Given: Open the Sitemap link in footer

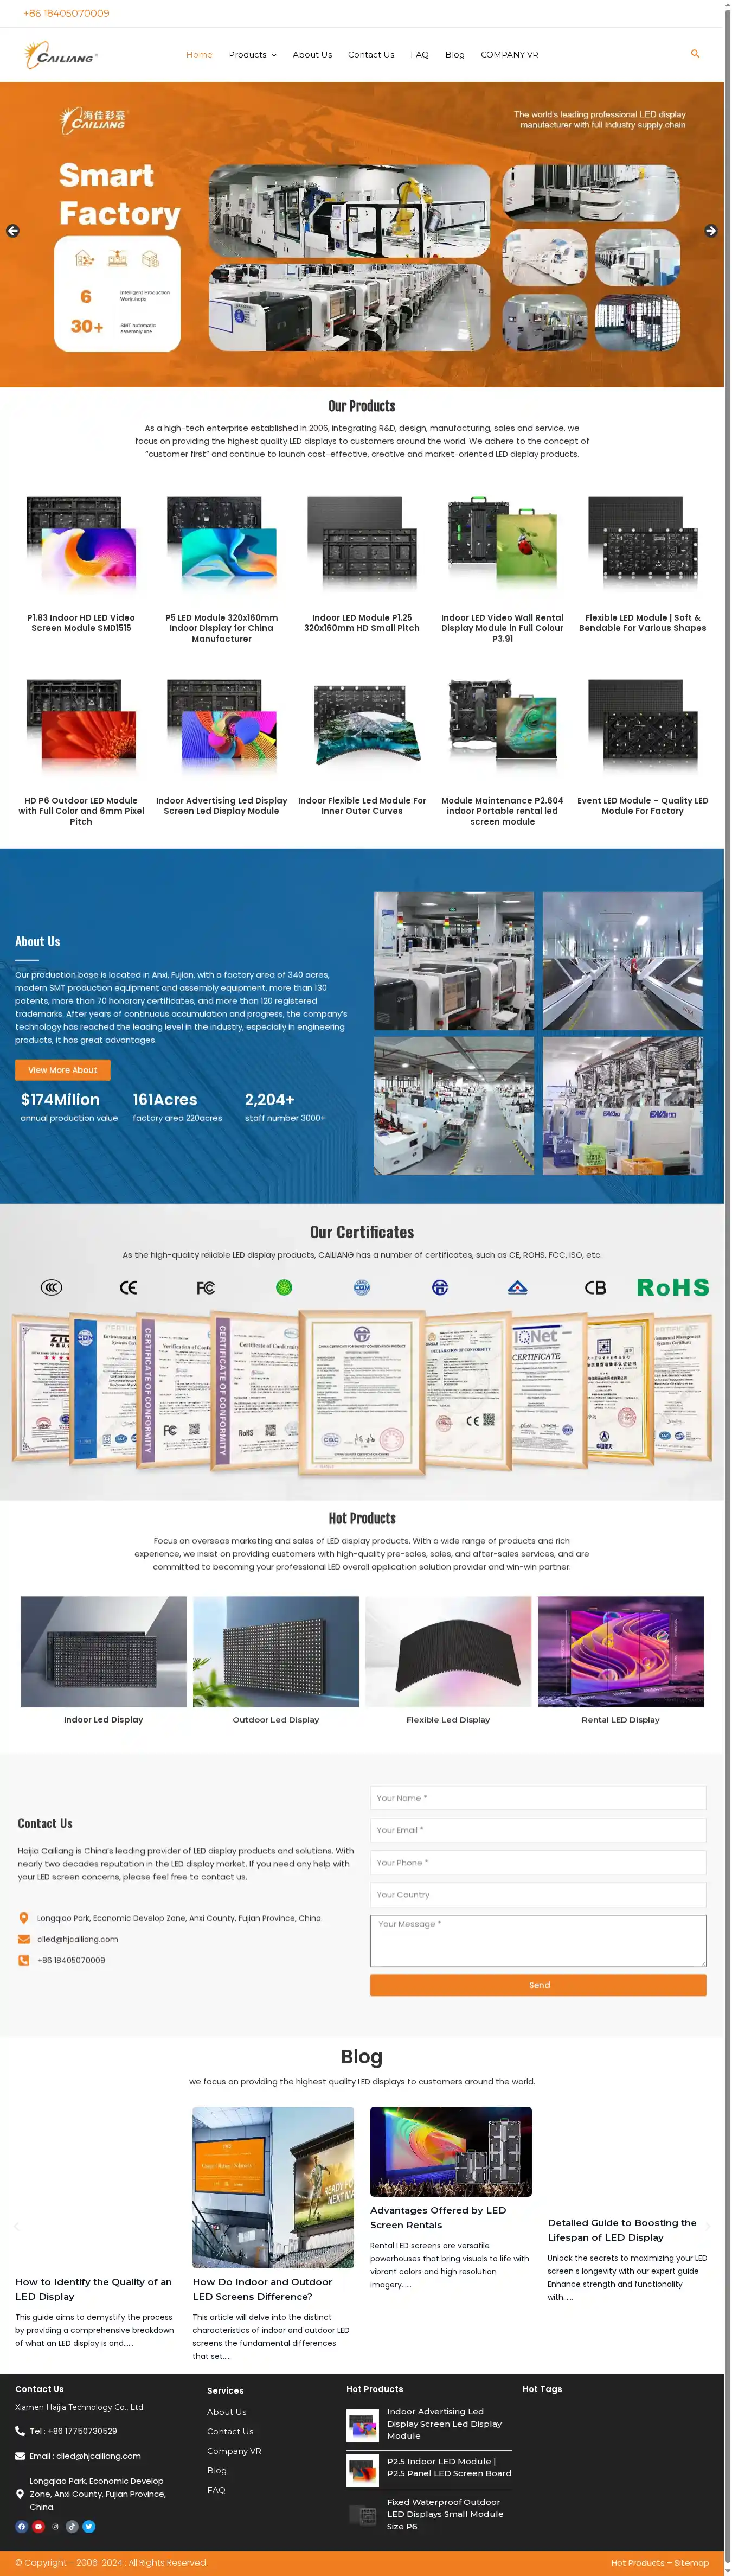Looking at the screenshot, I should tap(691, 2562).
